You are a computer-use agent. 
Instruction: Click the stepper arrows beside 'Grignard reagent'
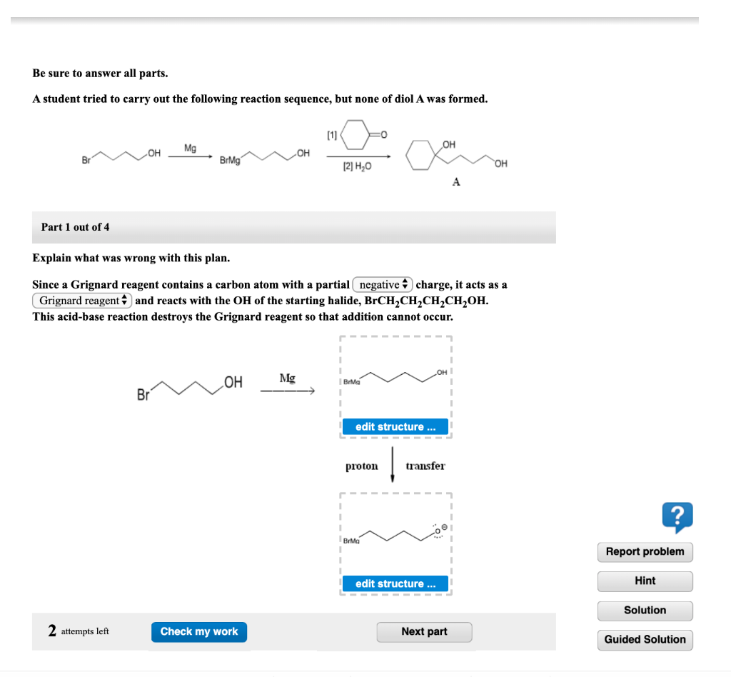125,300
